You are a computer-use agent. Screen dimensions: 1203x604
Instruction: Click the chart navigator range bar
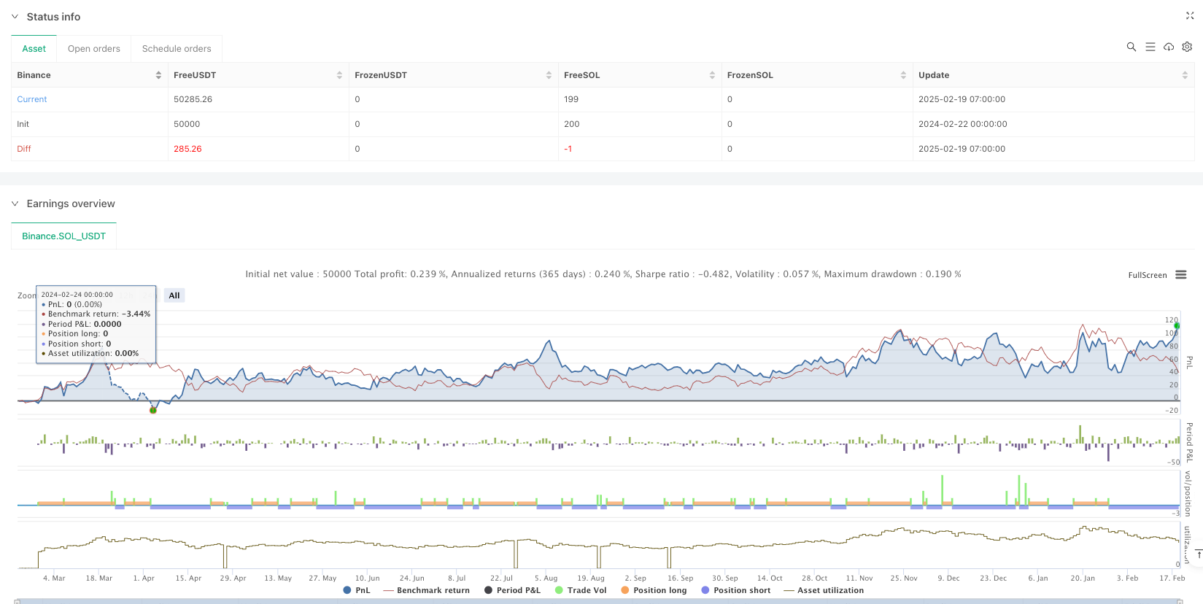coord(597,600)
